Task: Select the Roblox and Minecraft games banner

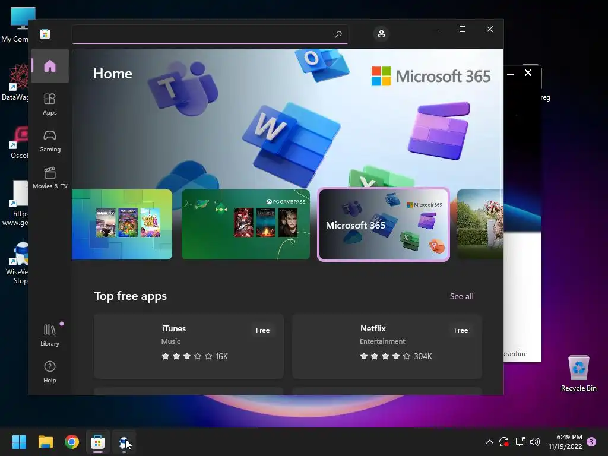Action: [x=122, y=224]
